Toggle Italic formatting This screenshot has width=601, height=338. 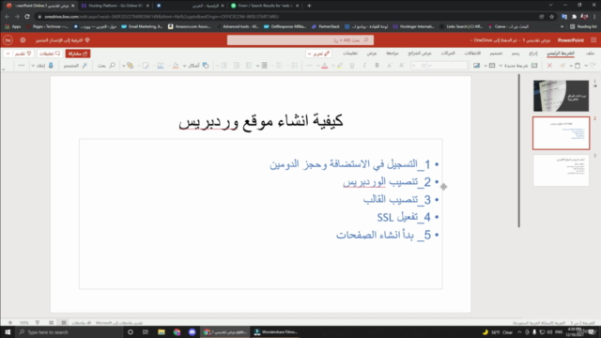tap(364, 66)
